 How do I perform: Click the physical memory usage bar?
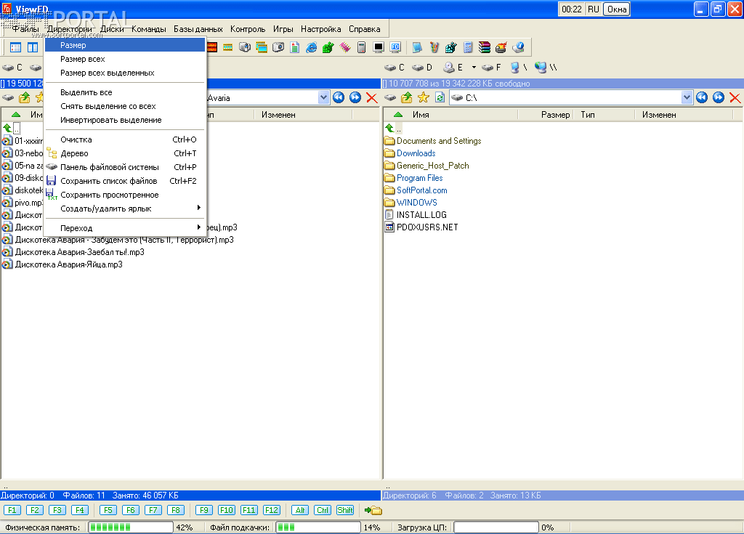131,527
